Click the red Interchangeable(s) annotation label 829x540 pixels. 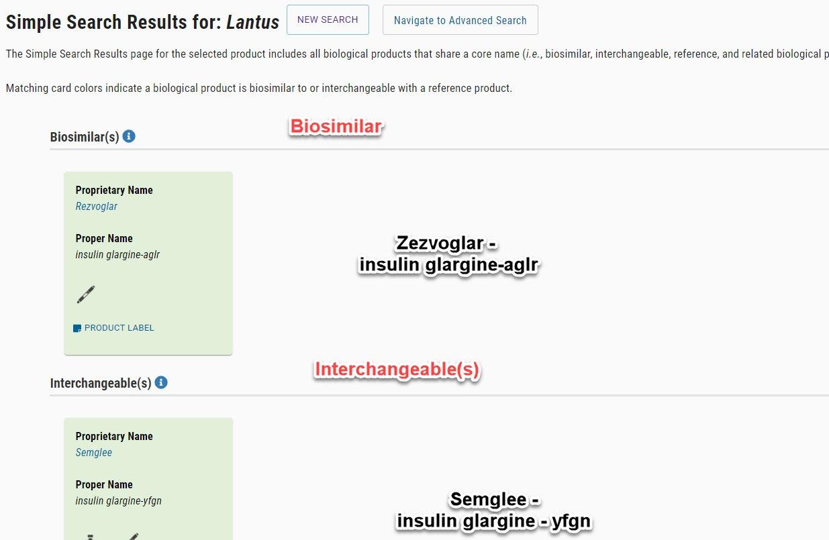[397, 370]
